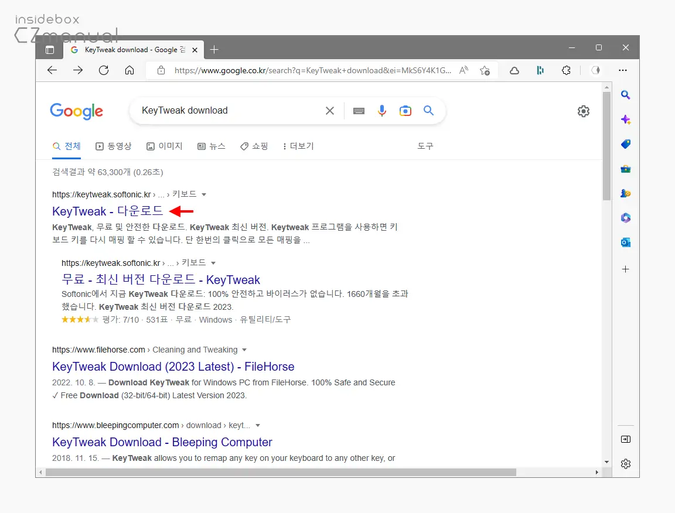Viewport: 675px width, 513px height.
Task: Expand the 키보드 breadcrumb dropdown arrow
Action: [x=204, y=194]
